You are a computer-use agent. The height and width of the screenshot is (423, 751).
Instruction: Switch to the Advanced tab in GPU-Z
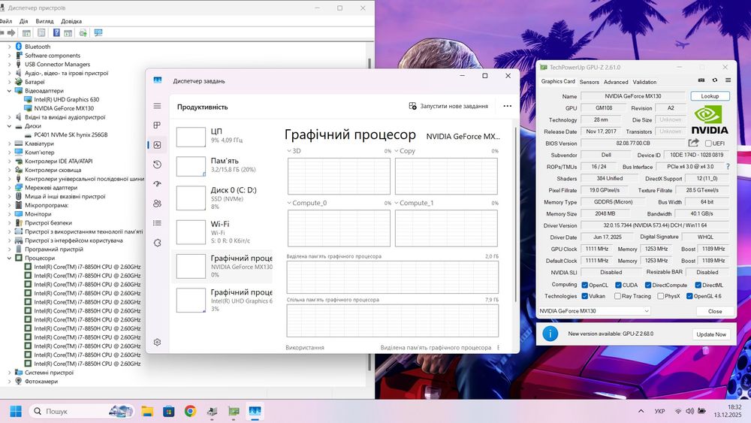616,82
